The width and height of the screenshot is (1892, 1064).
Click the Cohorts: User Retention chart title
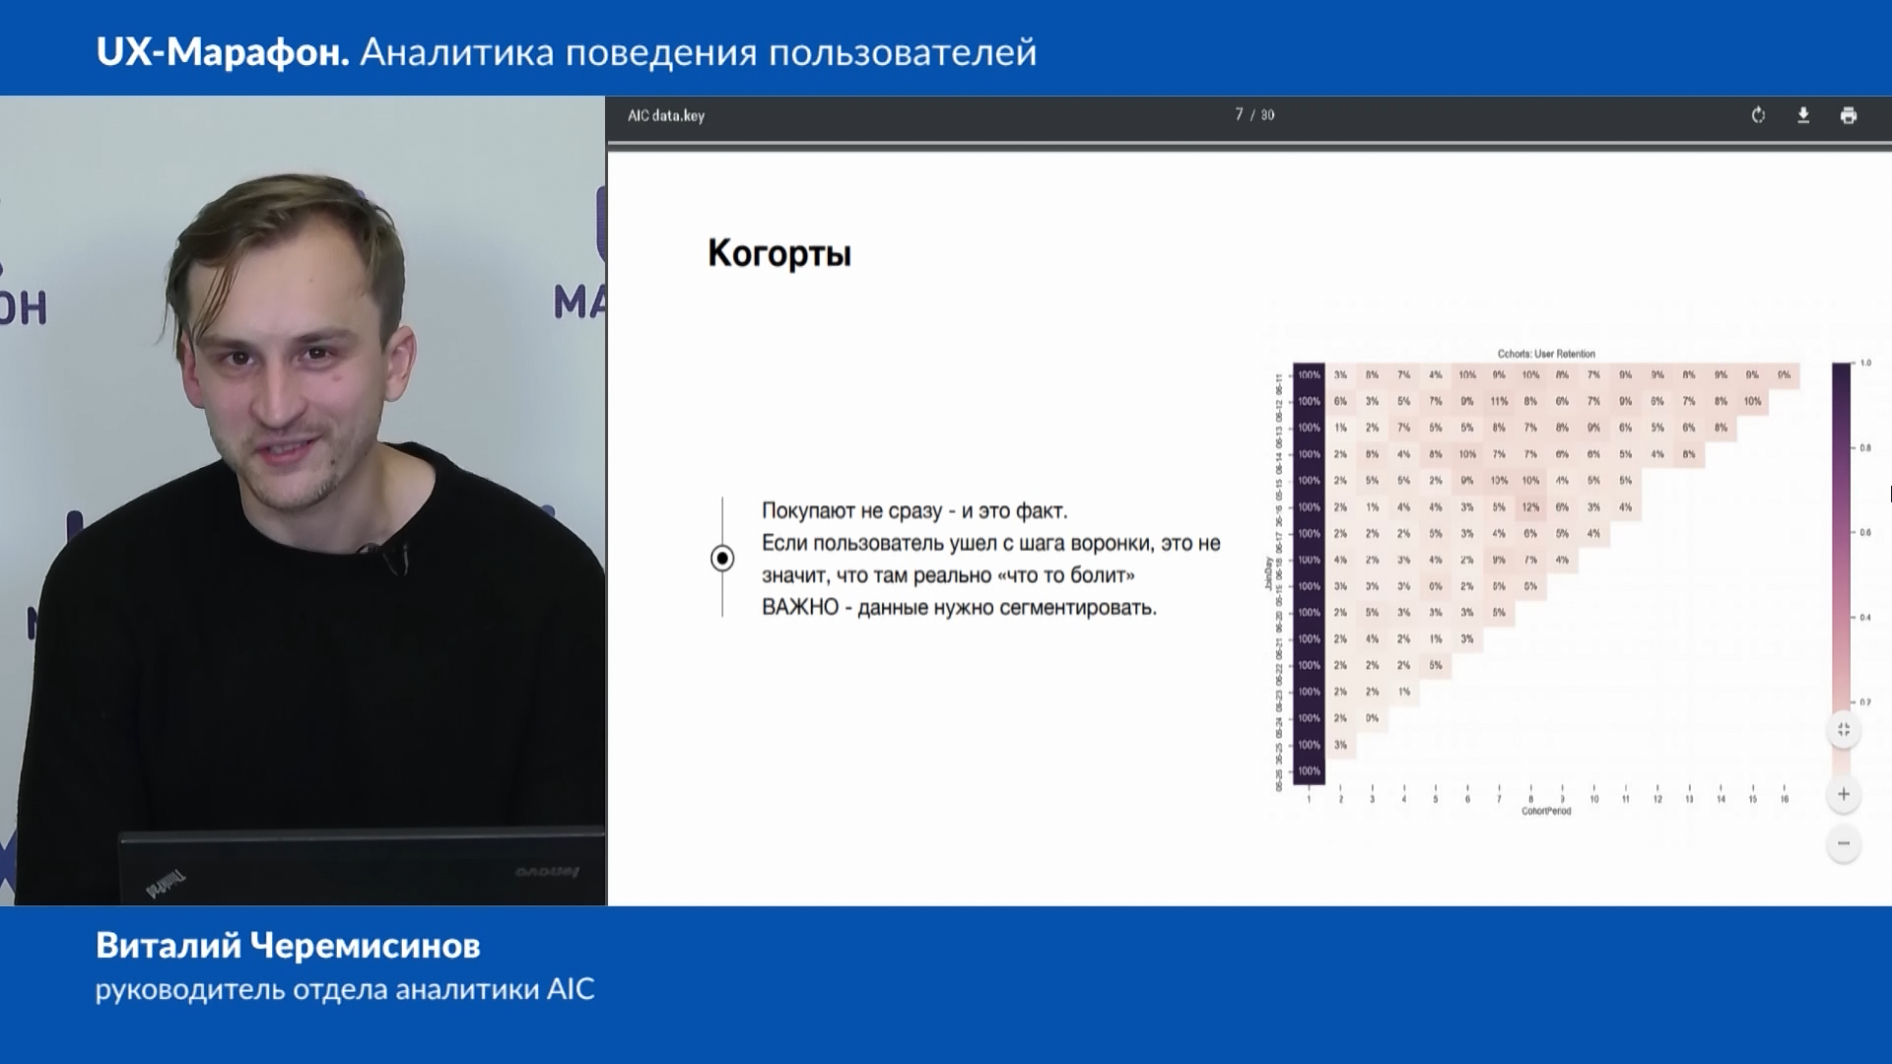coord(1546,354)
